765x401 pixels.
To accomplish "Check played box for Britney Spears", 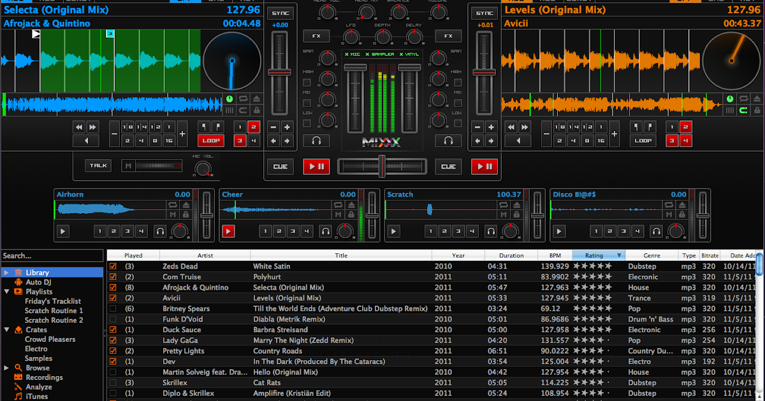I will pos(113,309).
